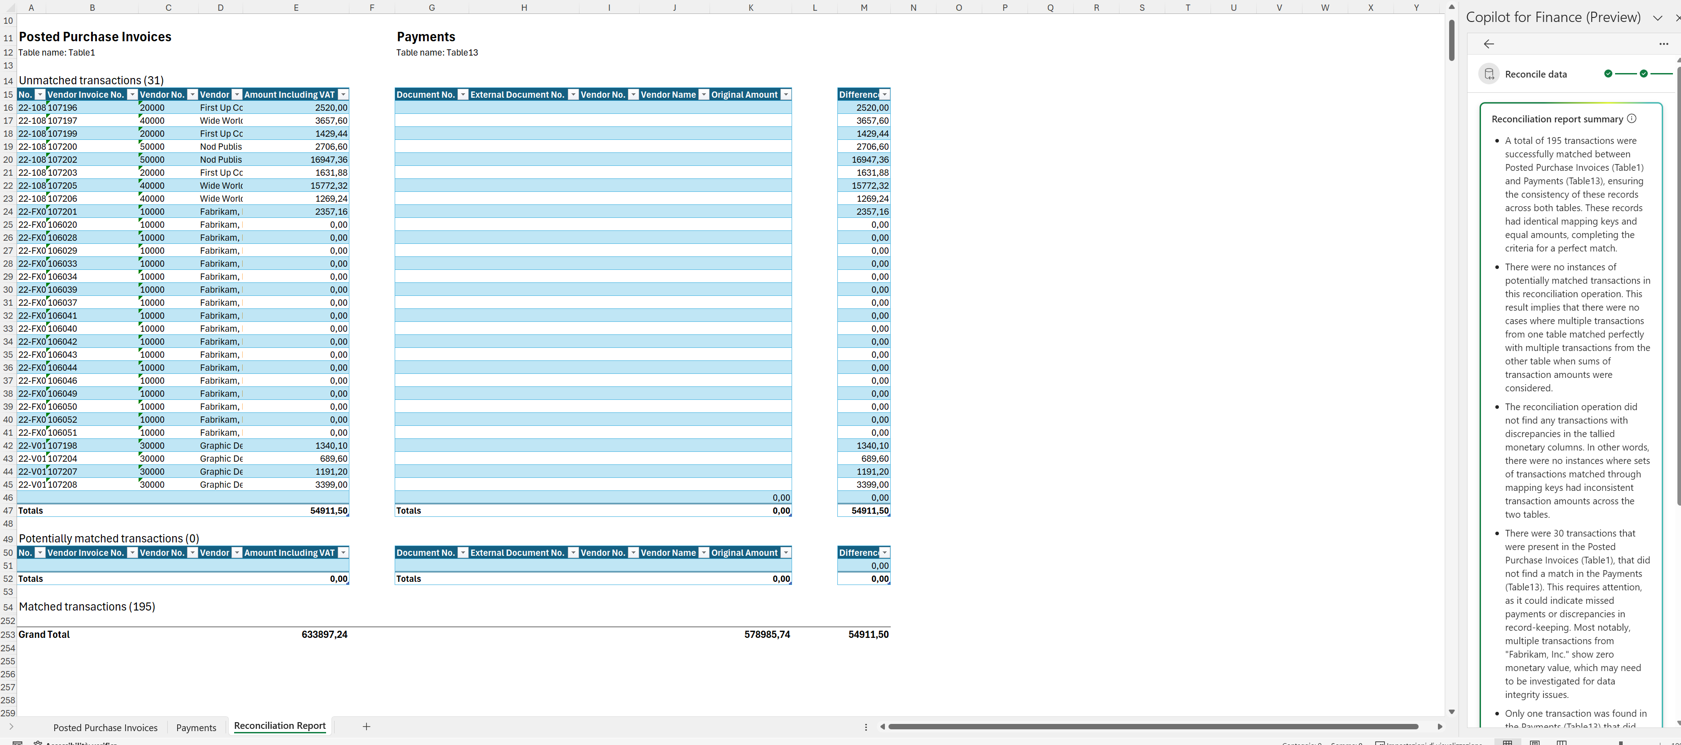This screenshot has width=1681, height=745.
Task: Open the unmatched Difference column filter
Action: [x=884, y=95]
